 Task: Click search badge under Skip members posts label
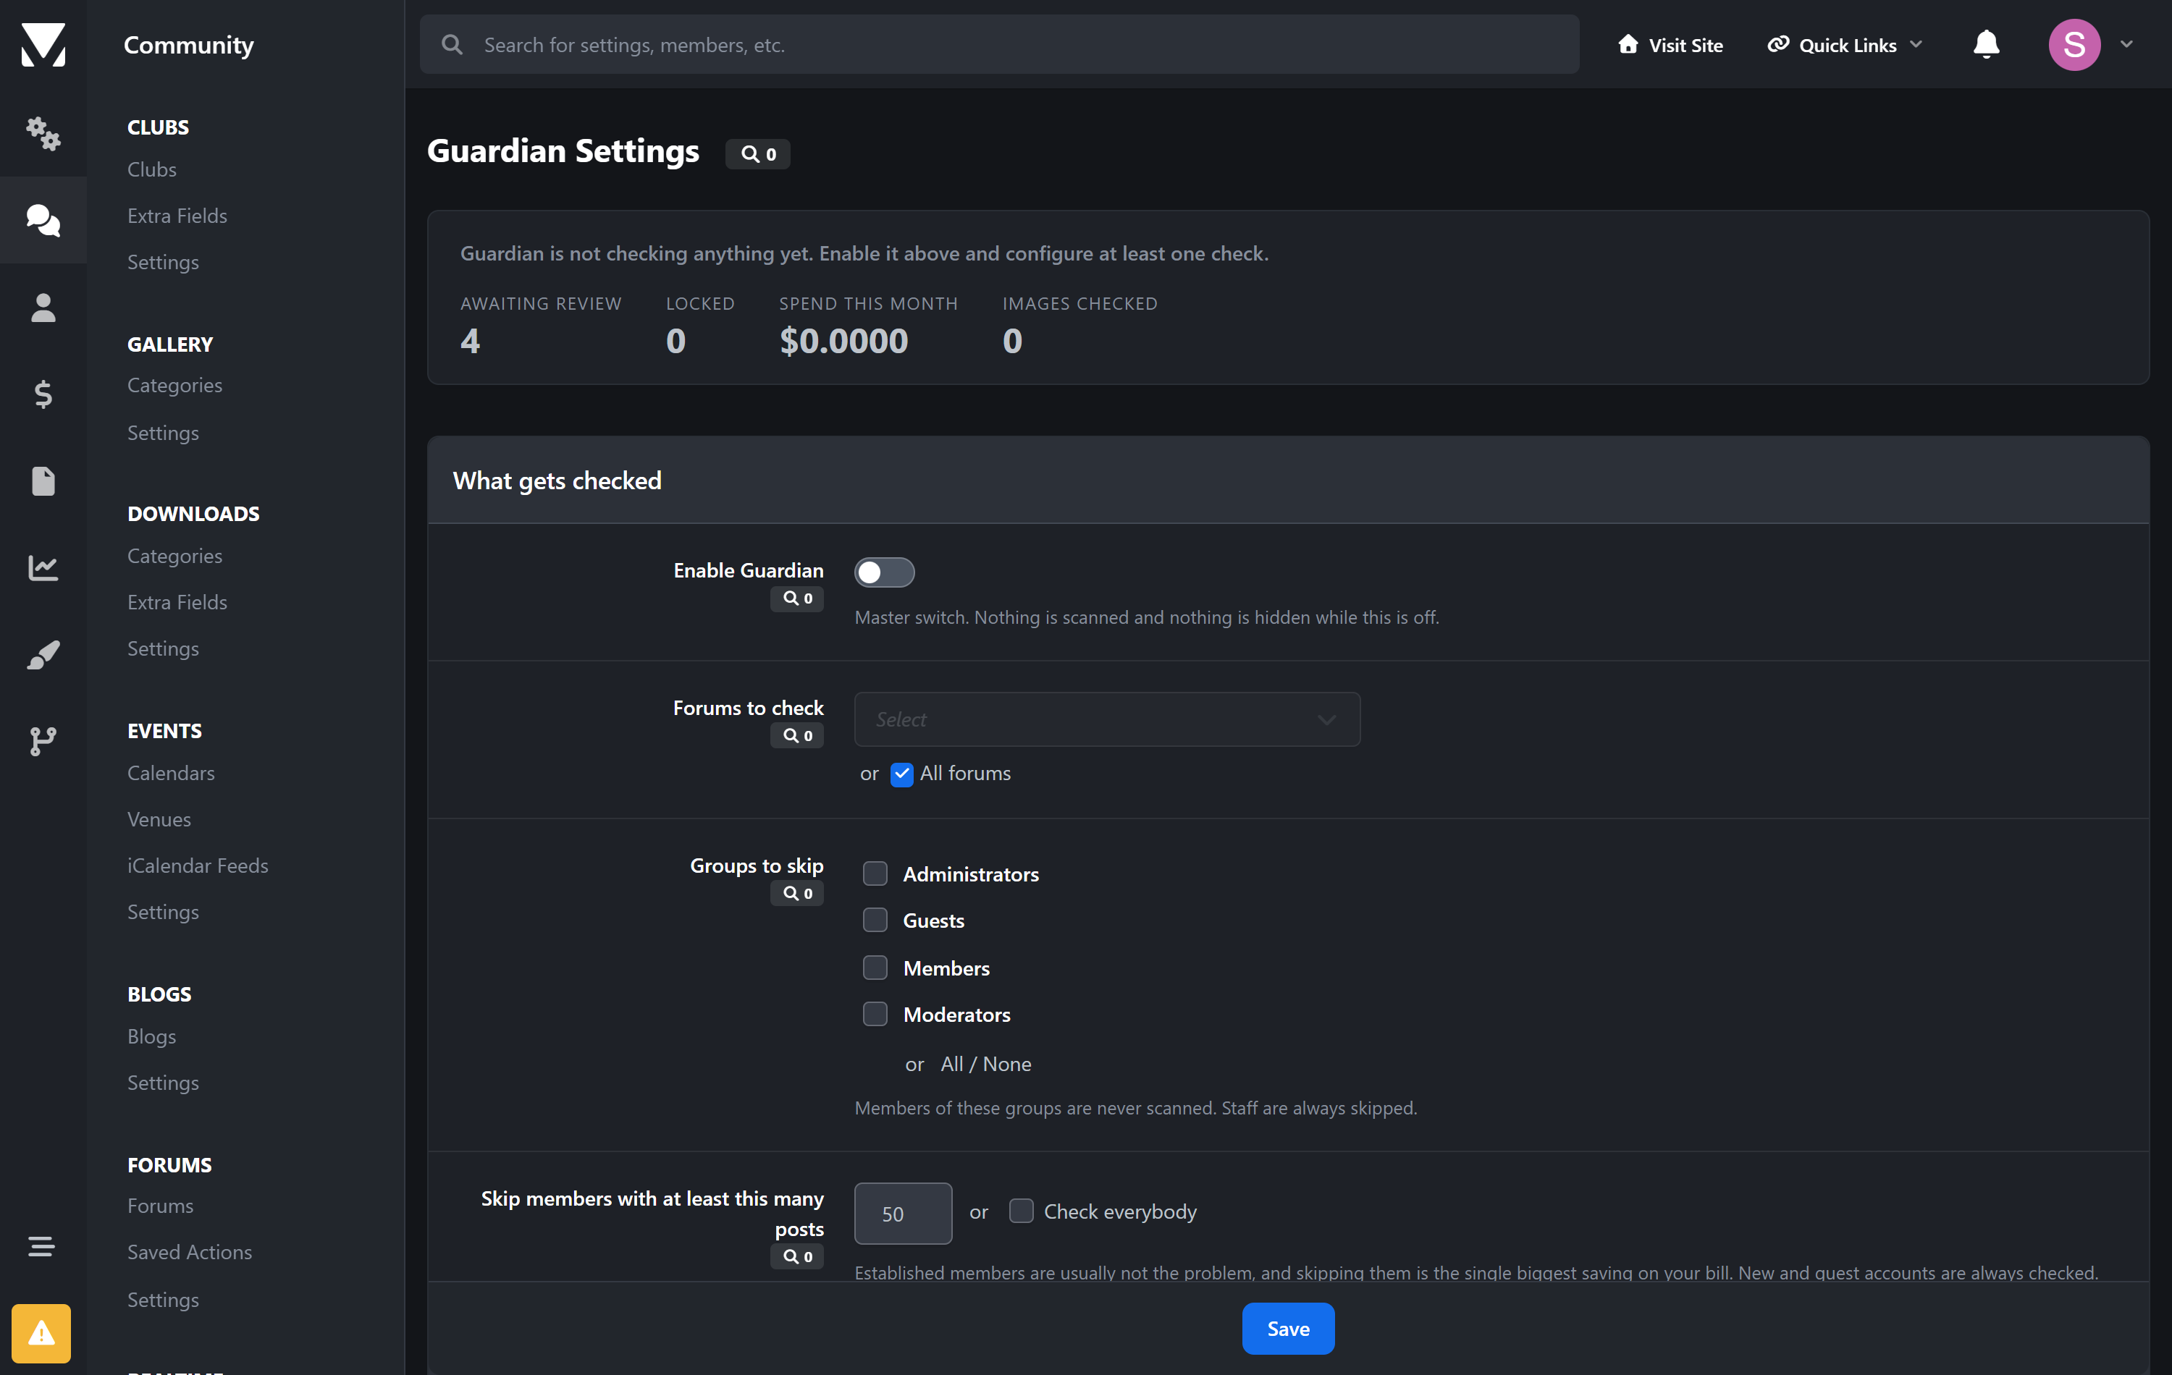coord(796,1256)
